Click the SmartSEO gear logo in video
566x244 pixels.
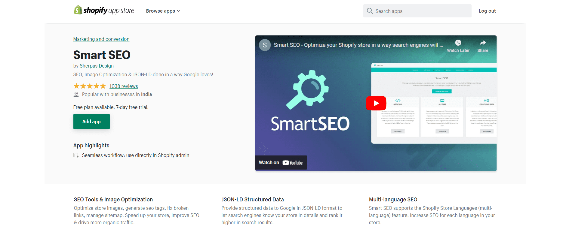307,89
